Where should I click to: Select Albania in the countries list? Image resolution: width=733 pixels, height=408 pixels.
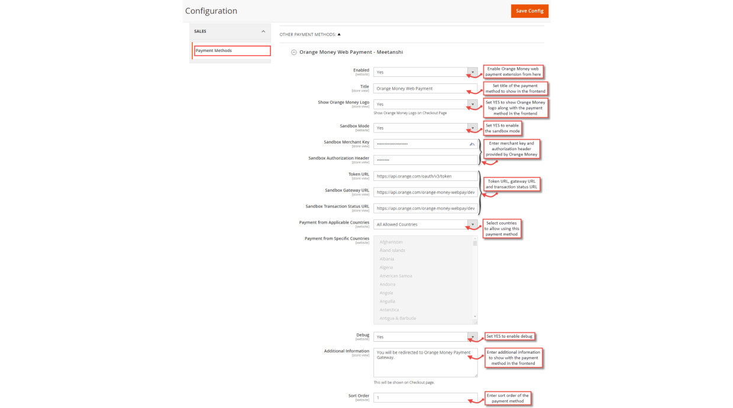click(387, 259)
